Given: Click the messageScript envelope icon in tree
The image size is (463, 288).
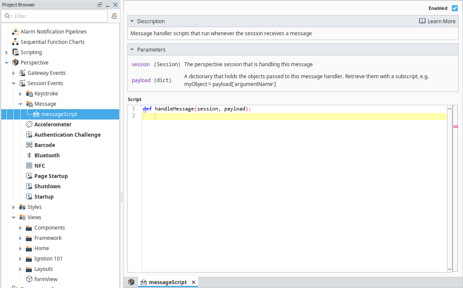Looking at the screenshot, I should click(x=36, y=114).
